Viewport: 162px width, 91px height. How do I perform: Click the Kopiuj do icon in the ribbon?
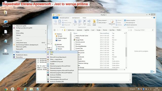[x=80, y=23]
